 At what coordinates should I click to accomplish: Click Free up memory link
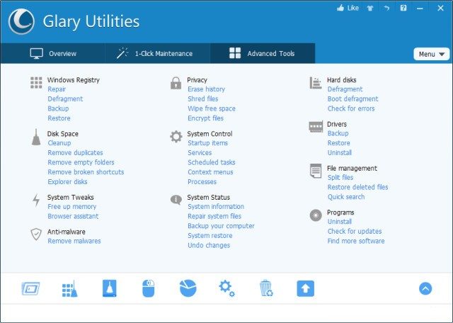click(72, 206)
